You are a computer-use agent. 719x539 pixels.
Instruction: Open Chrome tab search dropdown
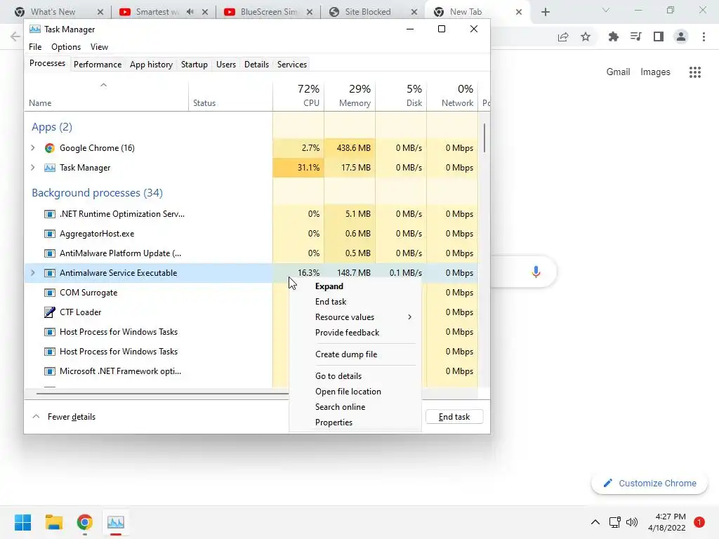(x=606, y=11)
